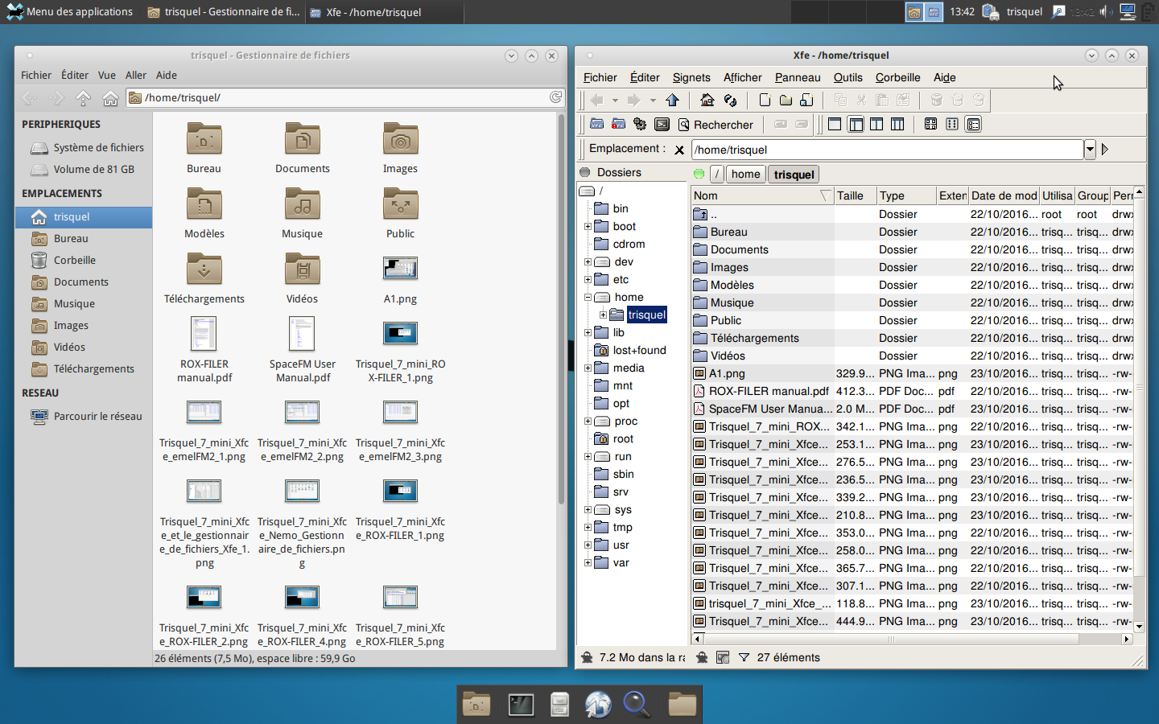
Task: Create a new folder via Xfe toolbar icon
Action: coord(786,100)
